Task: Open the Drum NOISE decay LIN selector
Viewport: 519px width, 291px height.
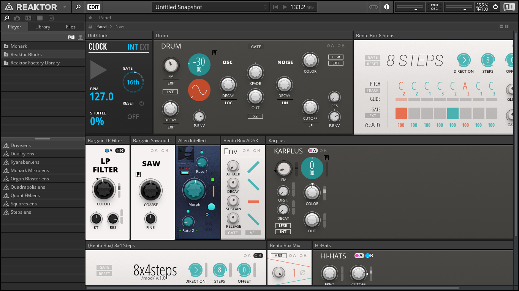Action: coord(284,103)
